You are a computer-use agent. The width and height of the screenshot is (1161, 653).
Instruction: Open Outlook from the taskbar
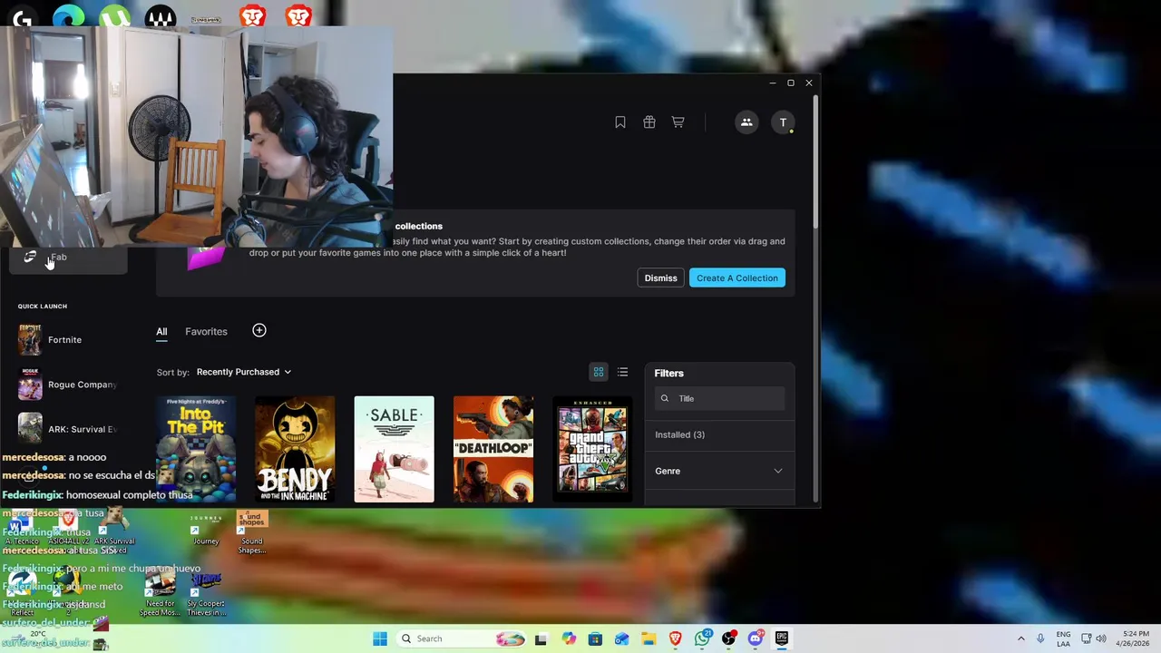(621, 638)
